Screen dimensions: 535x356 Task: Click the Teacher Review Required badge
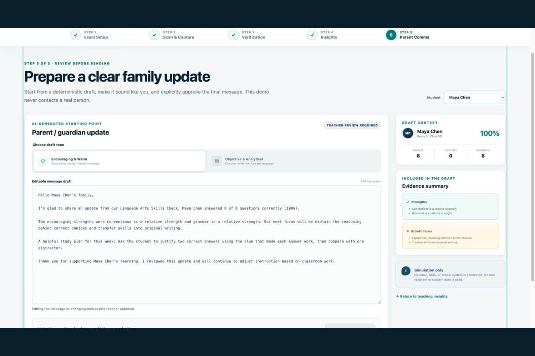tap(352, 125)
